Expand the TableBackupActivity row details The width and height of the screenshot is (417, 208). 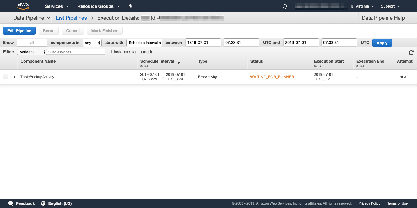[14, 77]
